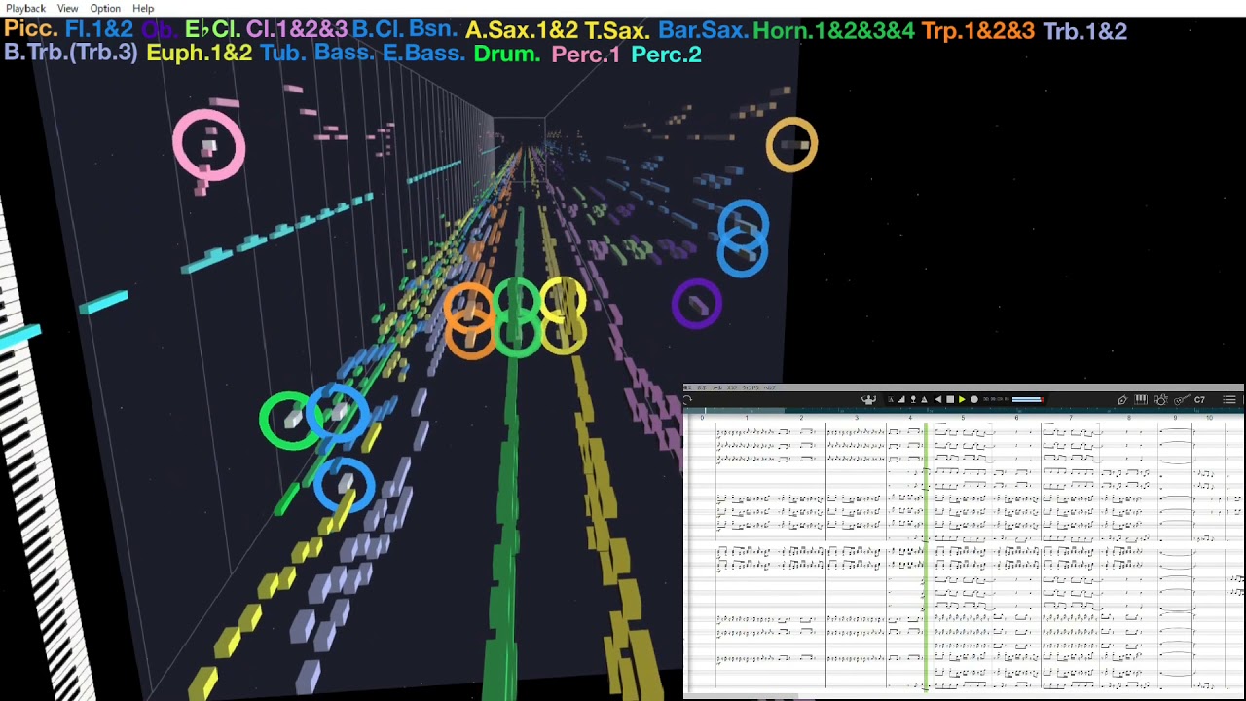This screenshot has width=1246, height=701.
Task: Open the hamburger list menu icon
Action: point(1229,399)
